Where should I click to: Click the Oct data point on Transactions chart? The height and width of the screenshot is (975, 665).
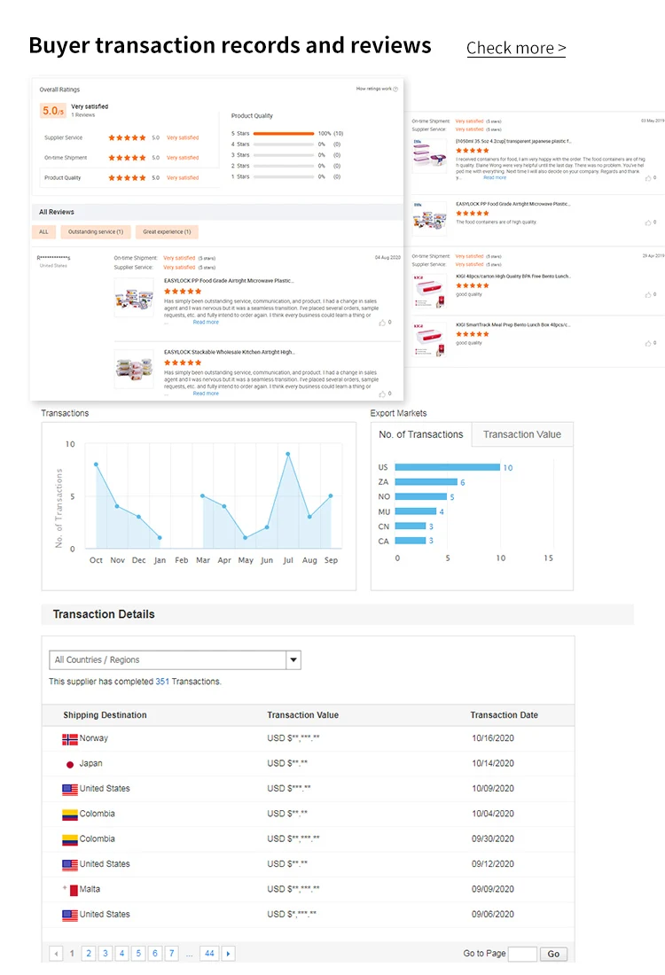(x=96, y=464)
